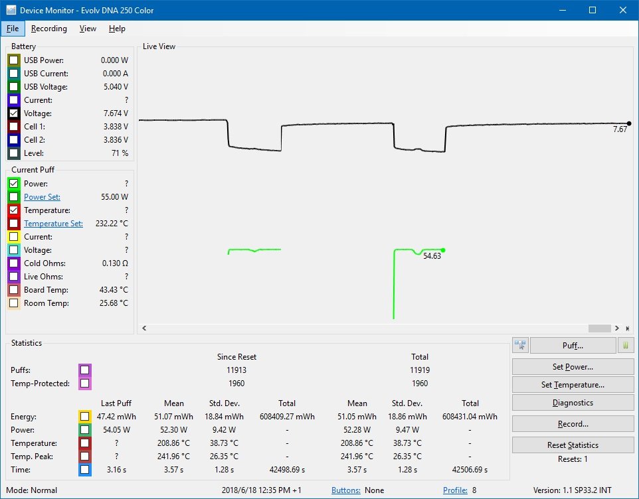Enable the USB Power graph checkbox
Image resolution: width=639 pixels, height=499 pixels.
[x=14, y=60]
